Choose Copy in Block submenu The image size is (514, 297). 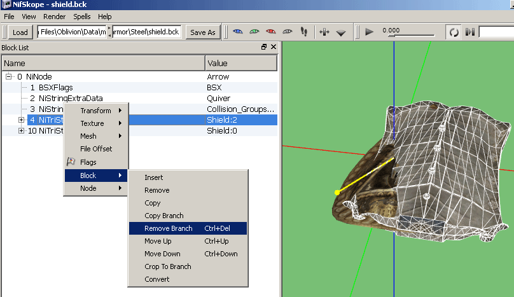[188, 203]
